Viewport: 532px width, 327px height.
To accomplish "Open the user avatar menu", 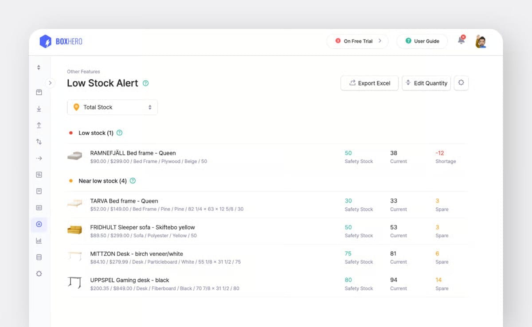I will (481, 41).
